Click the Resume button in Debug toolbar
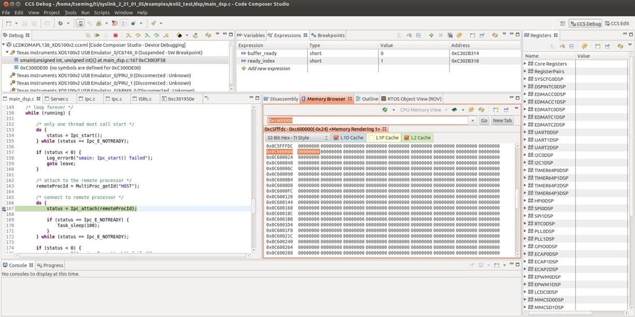 coord(97,36)
